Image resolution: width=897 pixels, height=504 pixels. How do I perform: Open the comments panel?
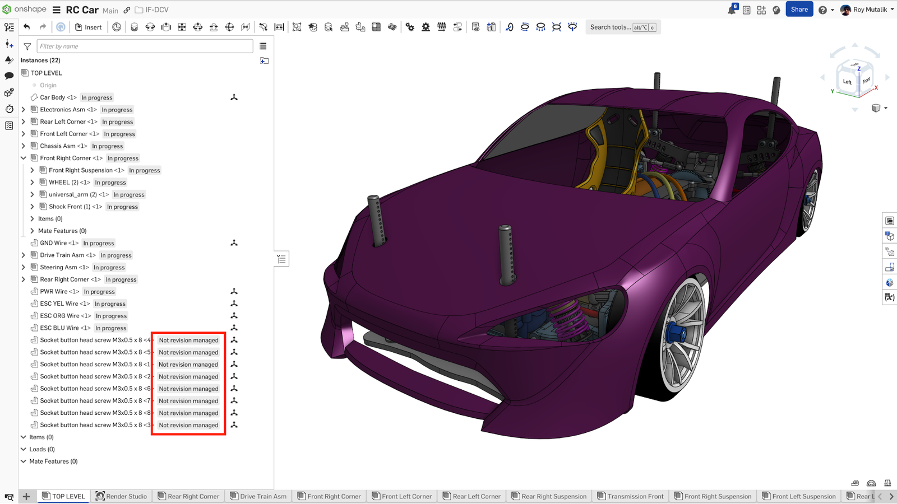[8, 76]
